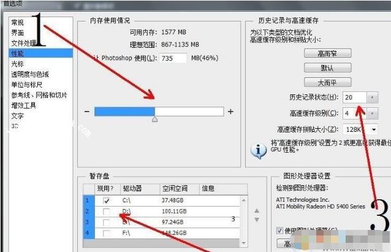The width and height of the screenshot is (391, 252).
Task: Click the minus icon beside memory slider
Action: point(87,112)
